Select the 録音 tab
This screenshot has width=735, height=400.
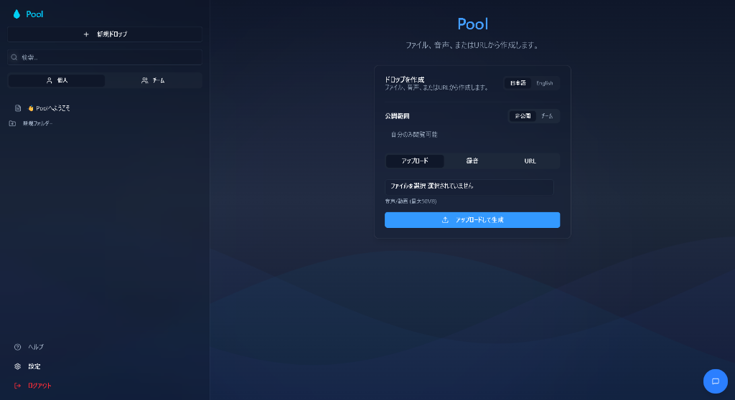472,161
